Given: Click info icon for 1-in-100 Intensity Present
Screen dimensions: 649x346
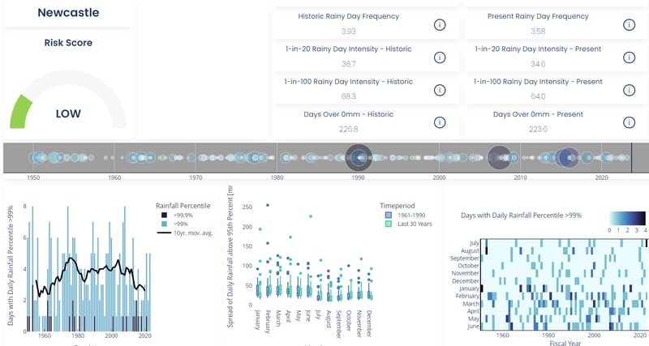Looking at the screenshot, I should (x=629, y=90).
